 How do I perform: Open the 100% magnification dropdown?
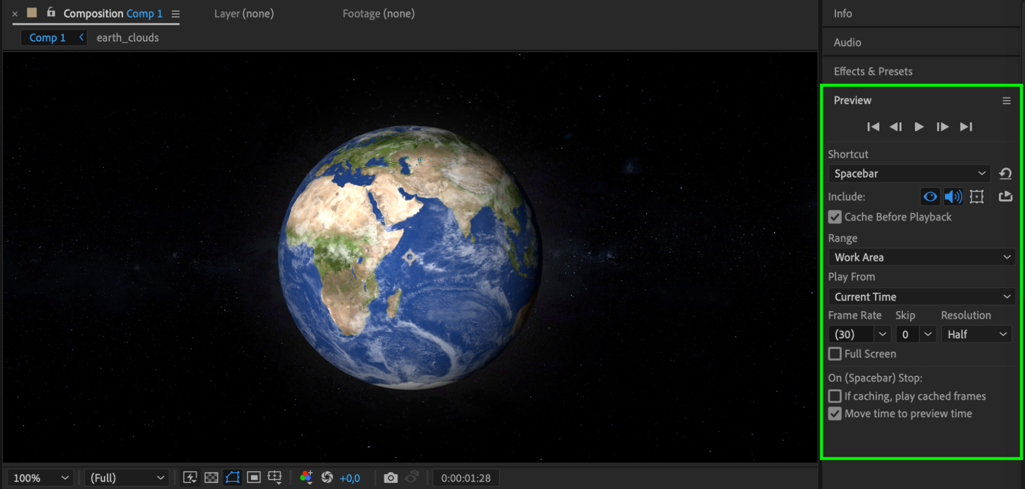41,478
